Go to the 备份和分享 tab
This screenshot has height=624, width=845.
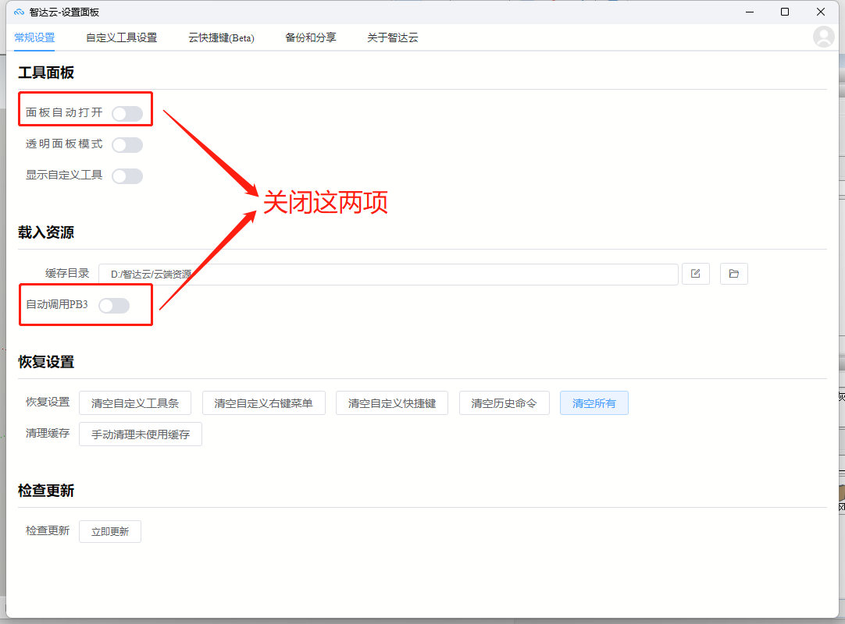[310, 37]
